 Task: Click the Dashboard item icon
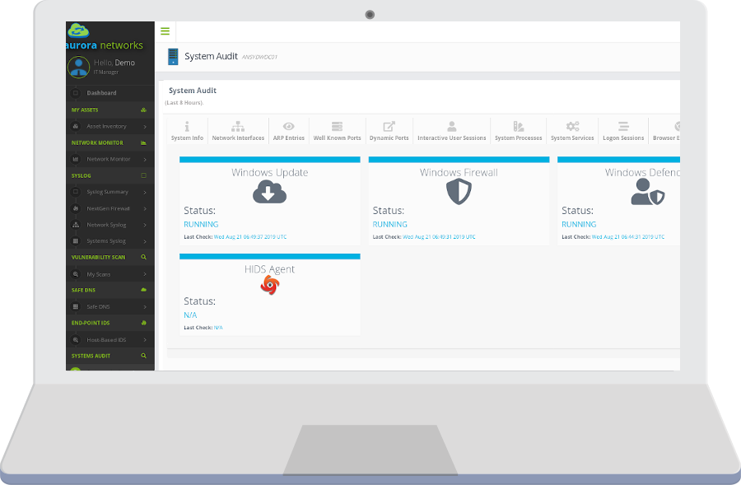click(76, 93)
